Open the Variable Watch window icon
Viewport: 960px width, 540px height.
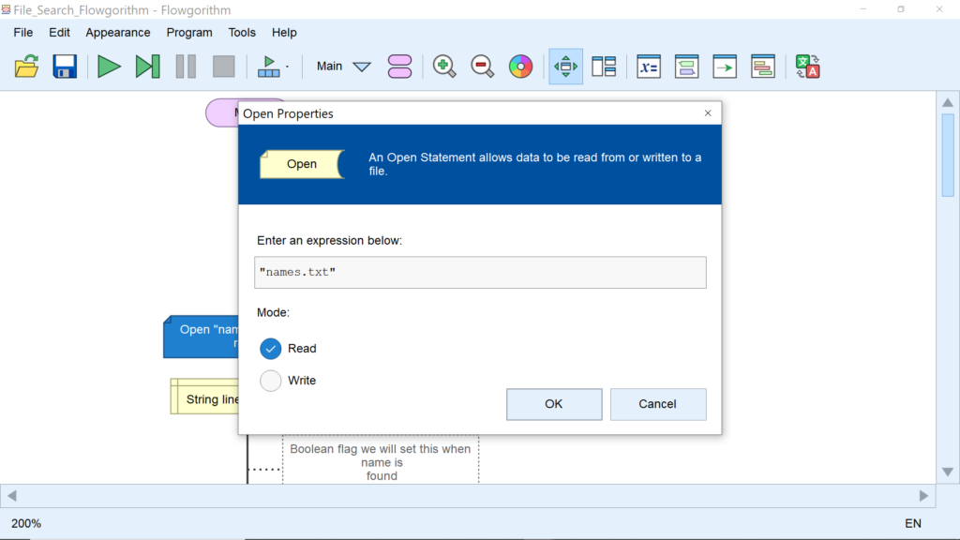click(649, 67)
